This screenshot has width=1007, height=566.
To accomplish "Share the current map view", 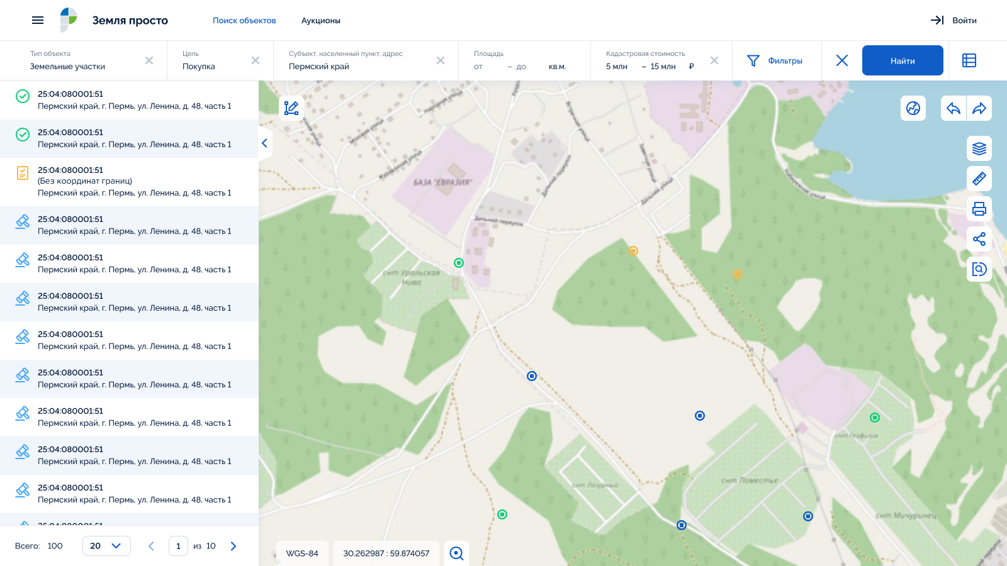I will coord(979,239).
